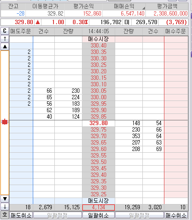Image resolution: width=192 pixels, height=220 pixels.
Task: Jump to top with the up-arrow button
Action: point(5,39)
